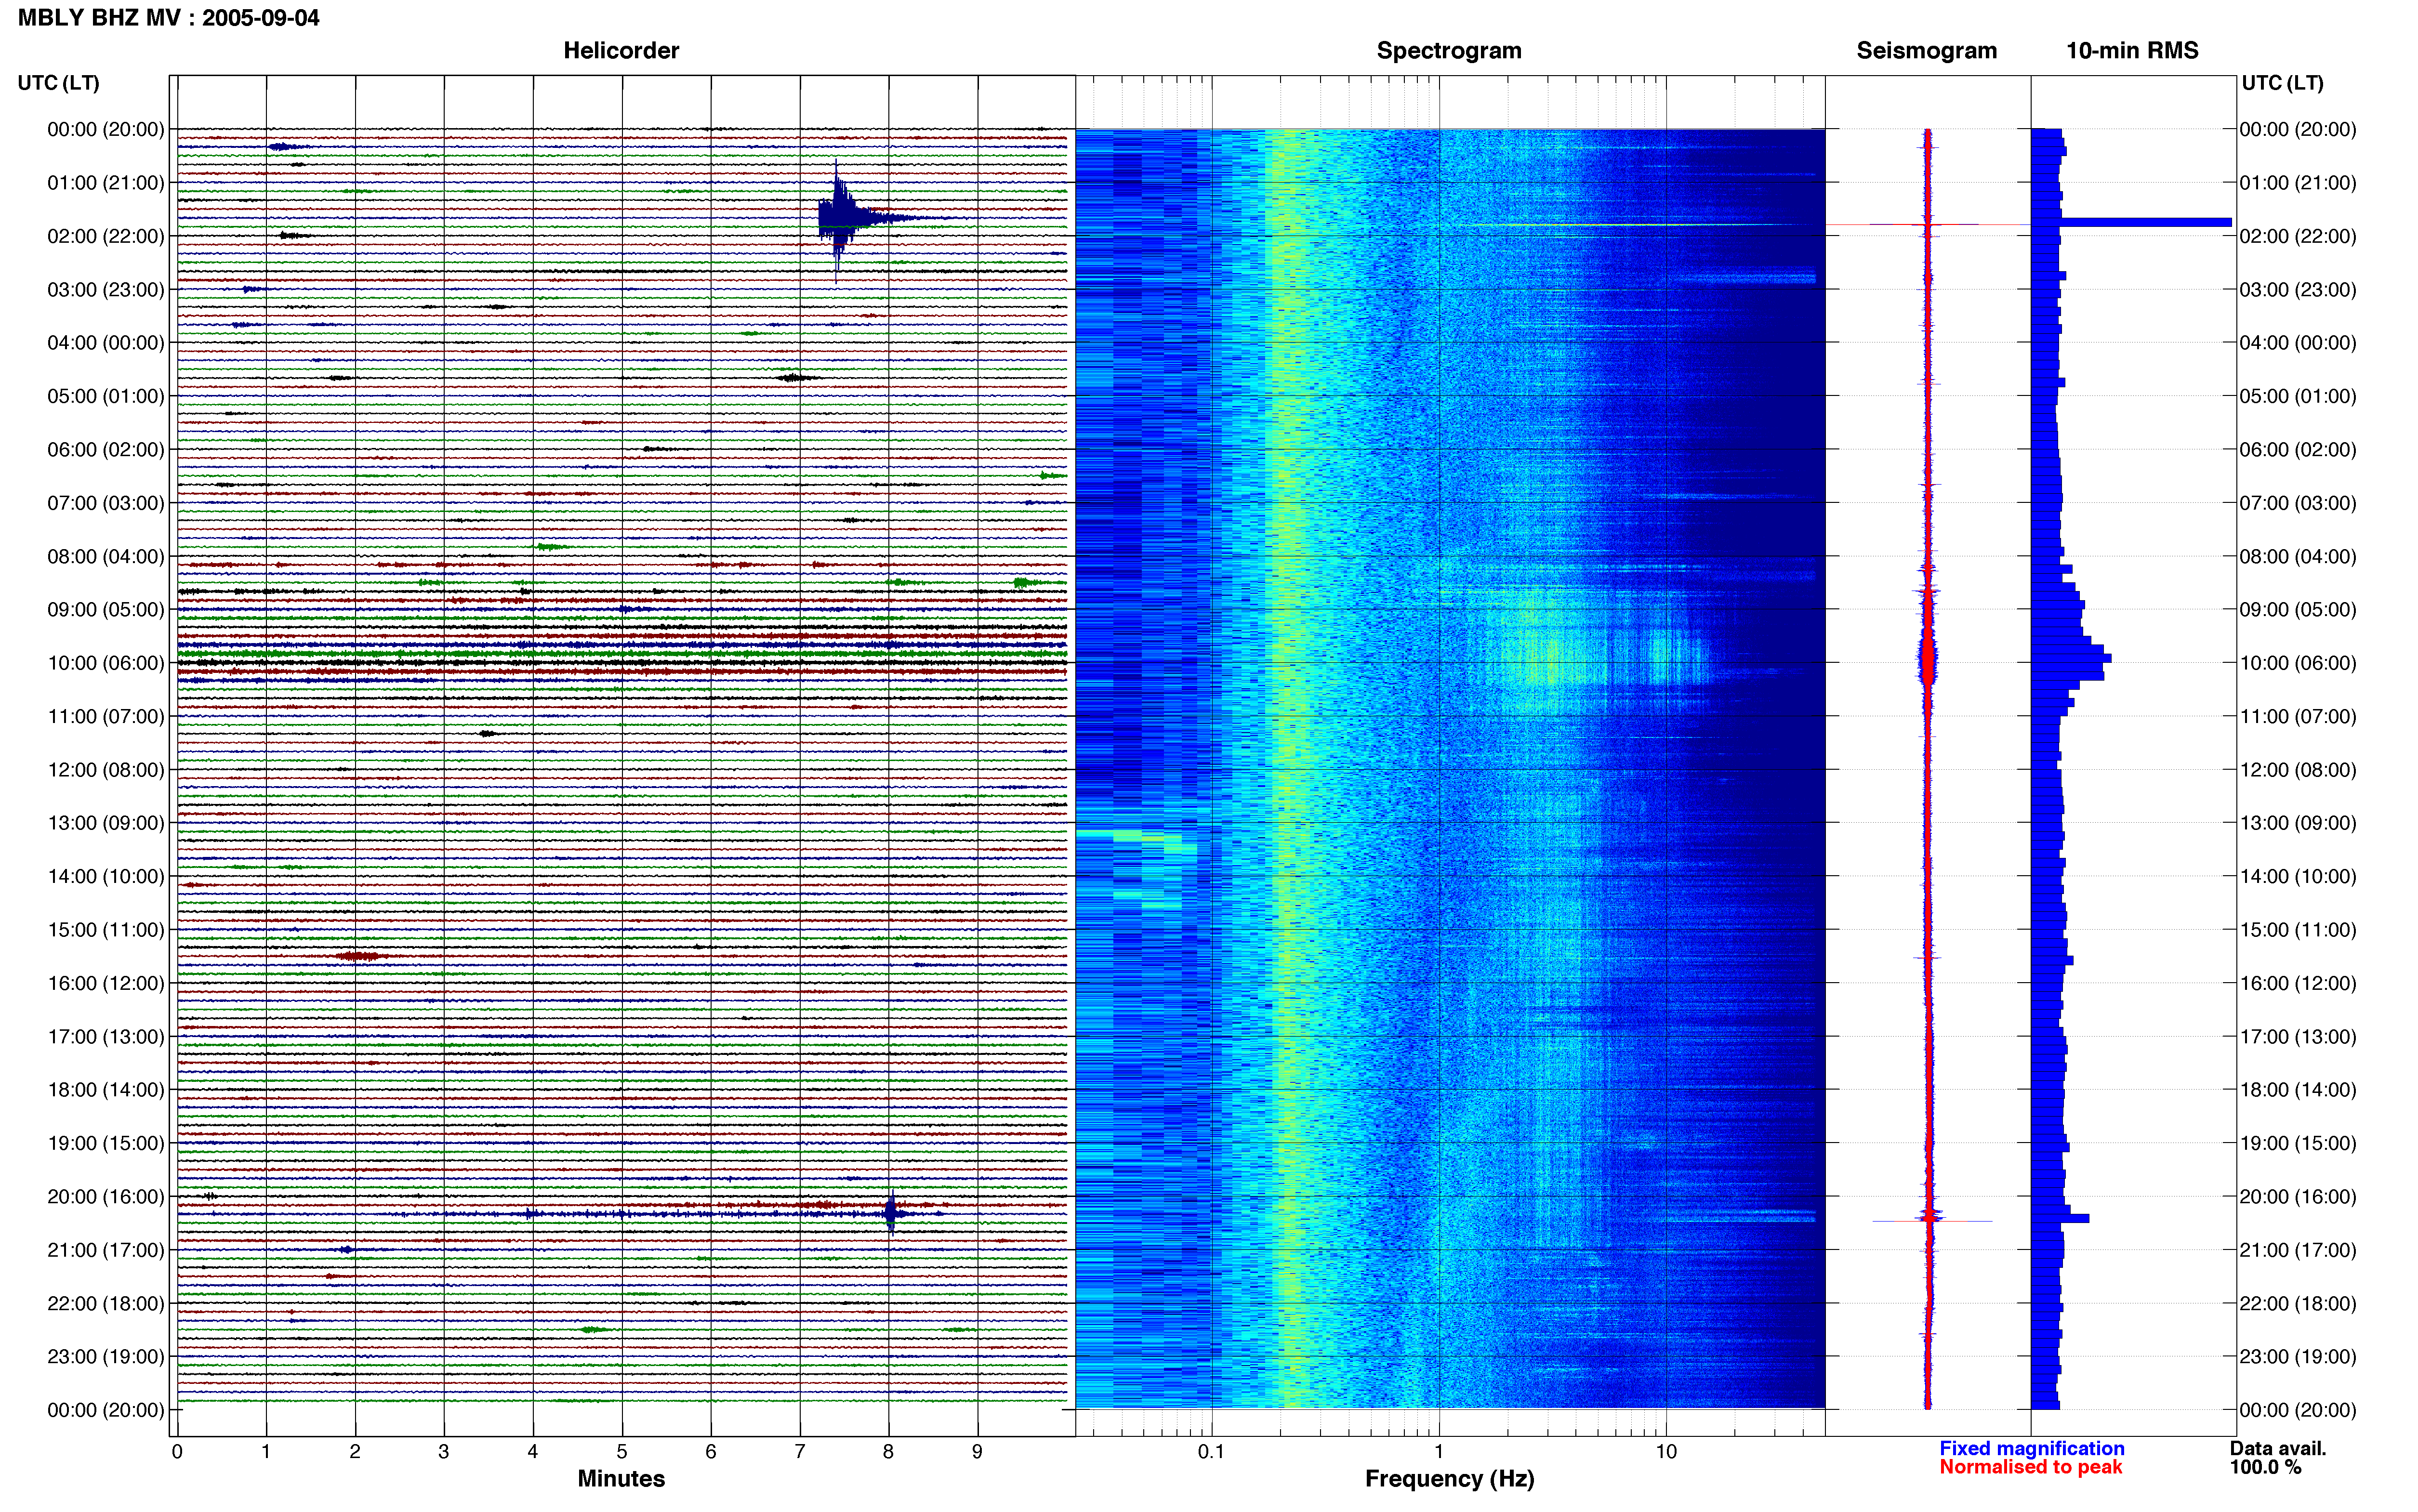Click the Spectrogram panel heading
The height and width of the screenshot is (1512, 2418).
(x=1449, y=50)
